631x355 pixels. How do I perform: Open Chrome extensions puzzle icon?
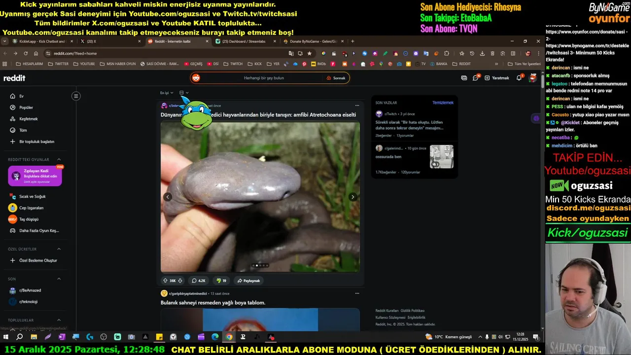447,53
